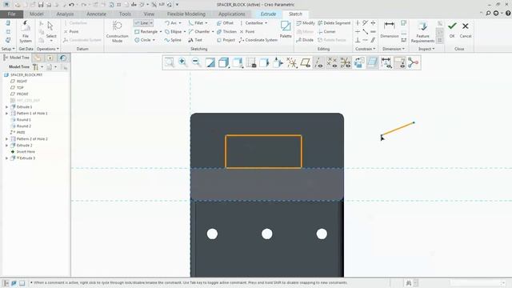Open the View ribbon tab
Image resolution: width=512 pixels, height=288 pixels.
tap(149, 14)
